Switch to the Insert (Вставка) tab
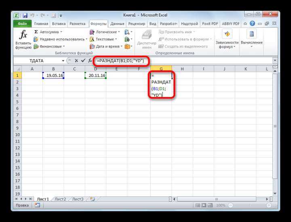 [x=59, y=24]
